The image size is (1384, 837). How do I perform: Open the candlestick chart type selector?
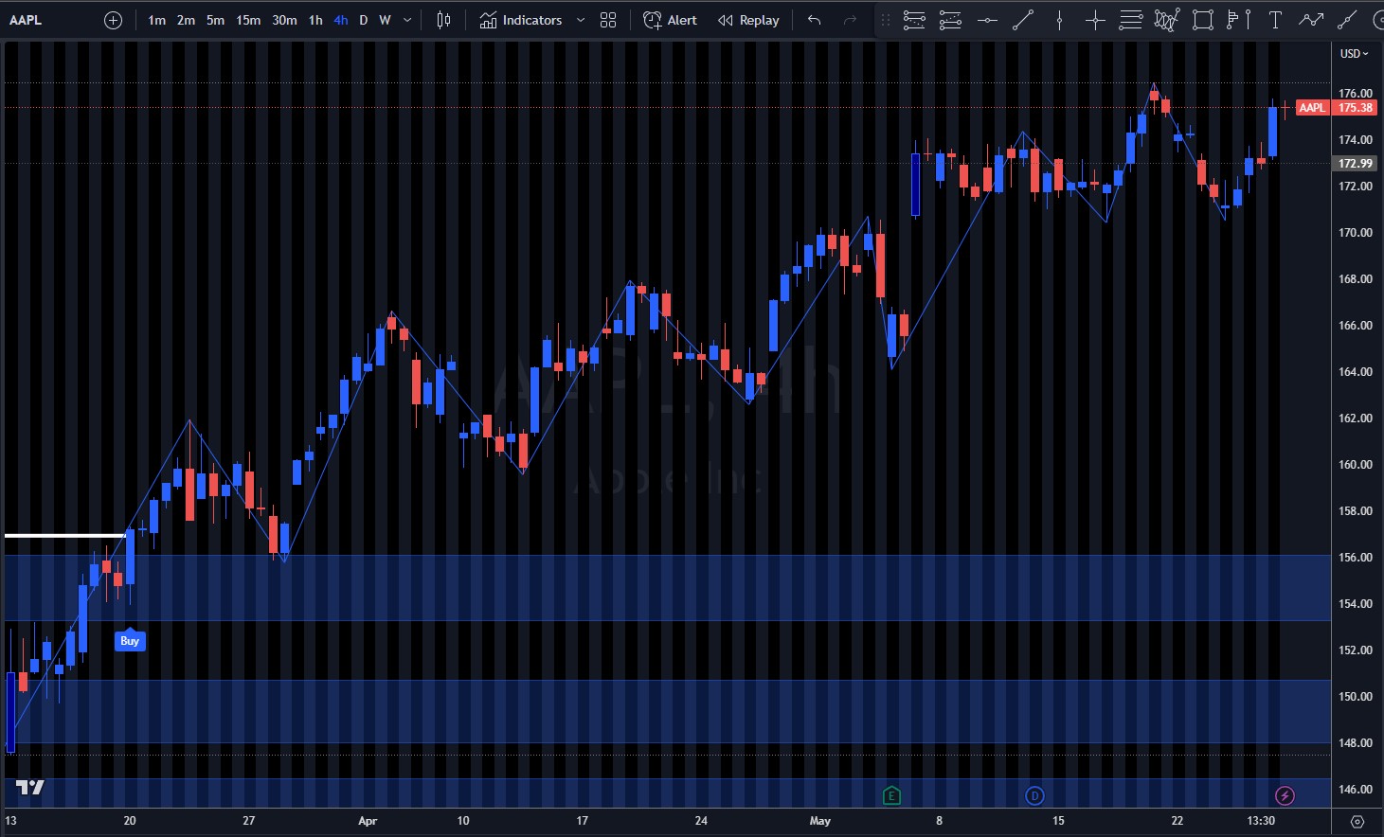[x=443, y=20]
